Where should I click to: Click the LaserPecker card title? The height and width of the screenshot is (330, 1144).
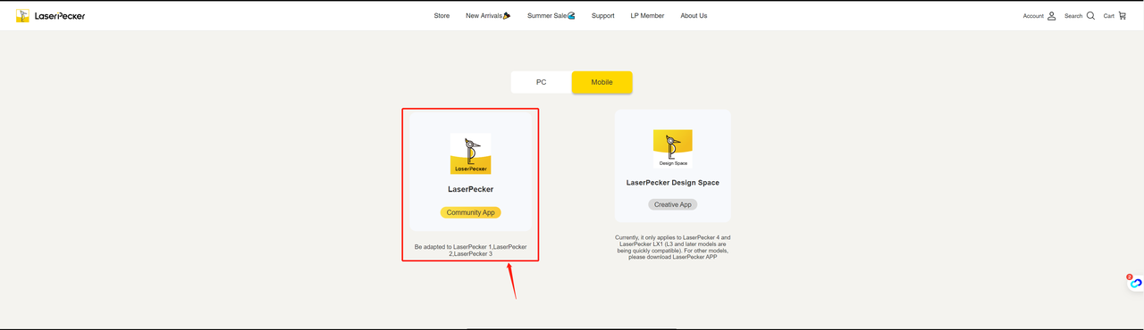471,189
